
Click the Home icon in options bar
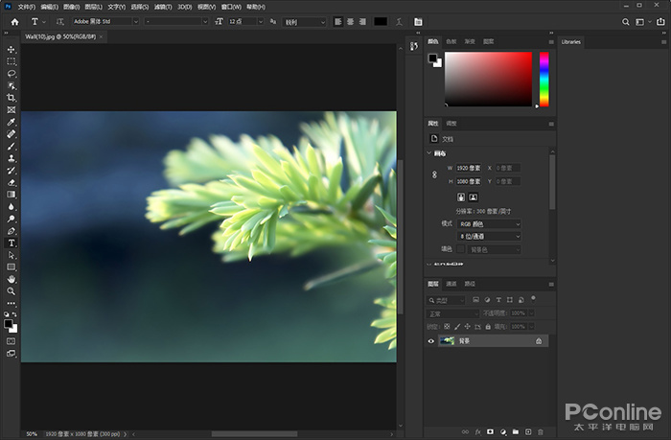click(x=13, y=21)
